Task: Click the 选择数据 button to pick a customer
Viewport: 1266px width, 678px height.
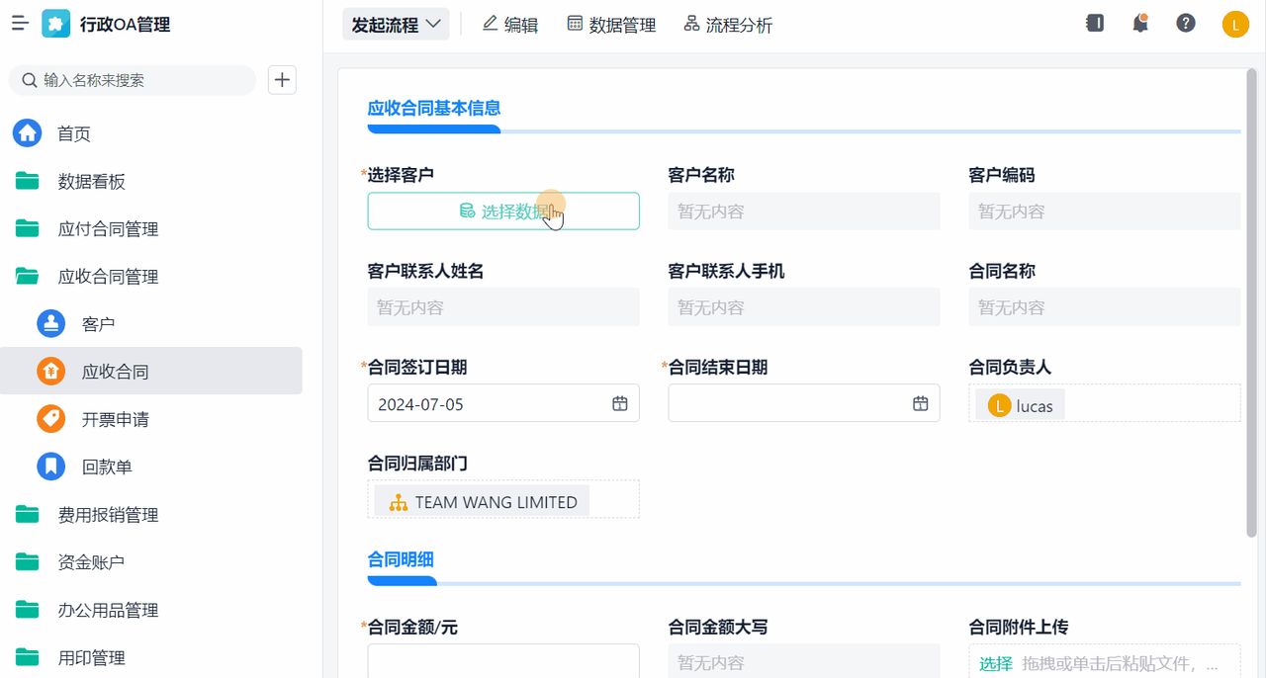Action: point(503,211)
